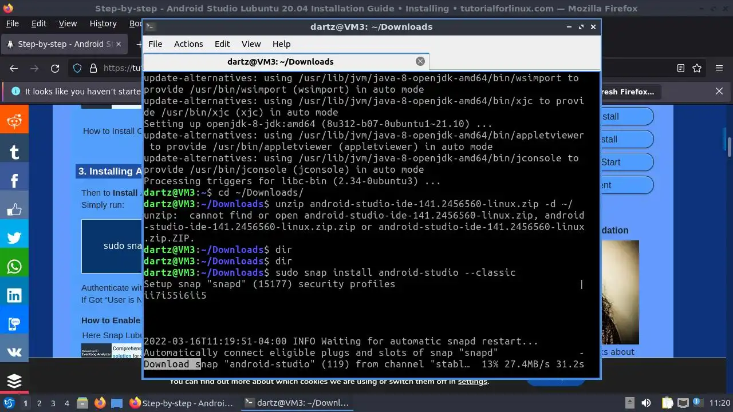Open Firefox File menu

click(12, 23)
